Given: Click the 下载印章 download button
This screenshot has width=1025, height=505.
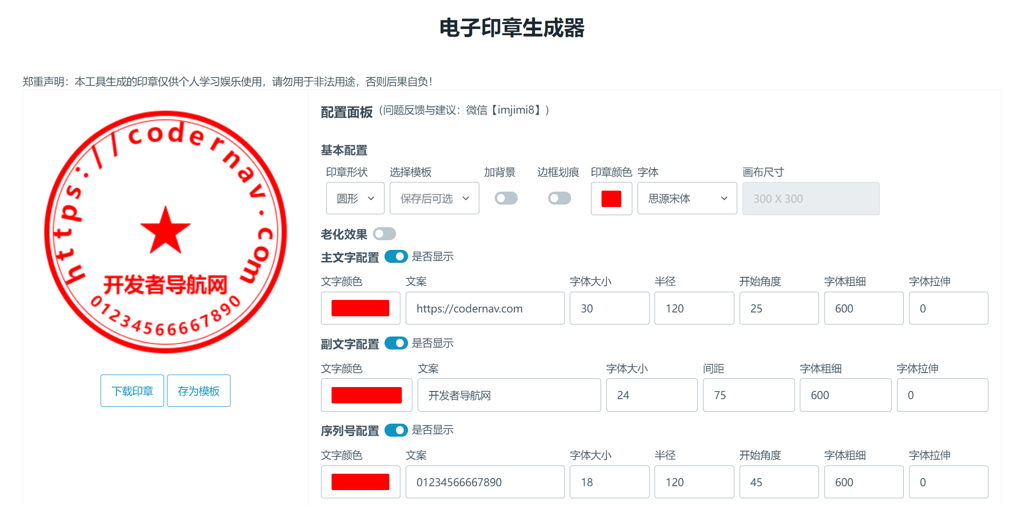Looking at the screenshot, I should click(x=132, y=391).
